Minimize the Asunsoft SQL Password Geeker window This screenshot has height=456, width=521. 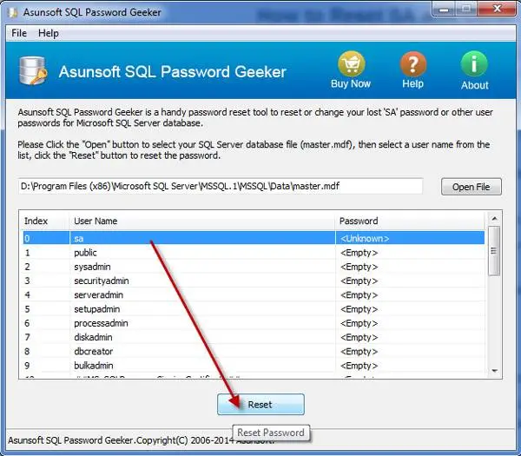point(444,10)
